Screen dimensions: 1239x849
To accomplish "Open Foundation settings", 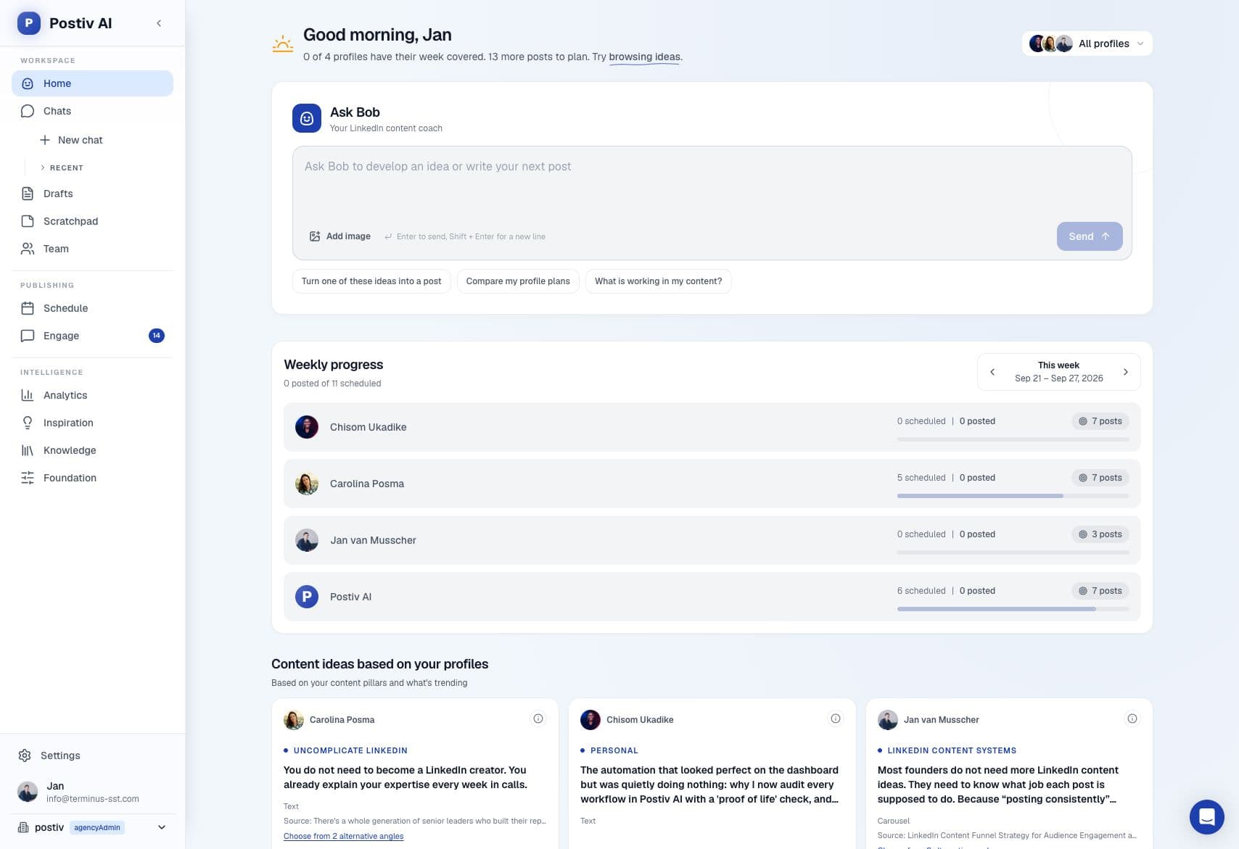I will tap(92, 478).
